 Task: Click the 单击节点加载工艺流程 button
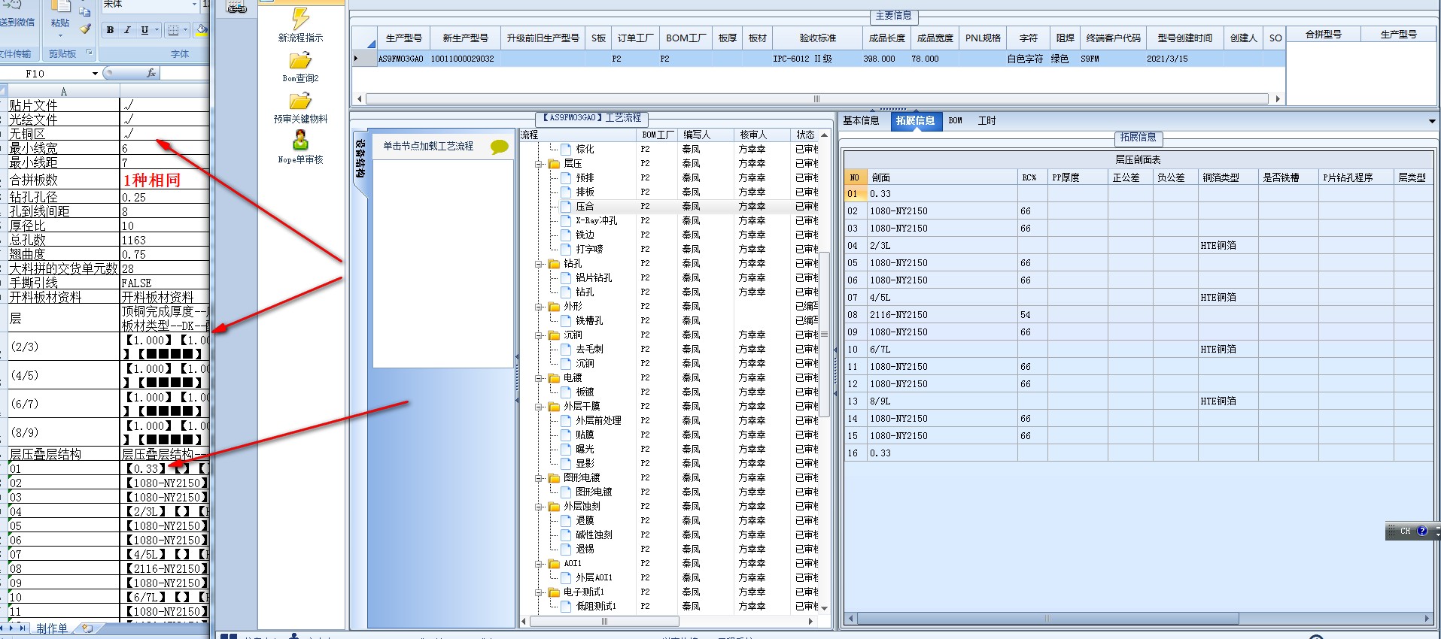[x=444, y=146]
